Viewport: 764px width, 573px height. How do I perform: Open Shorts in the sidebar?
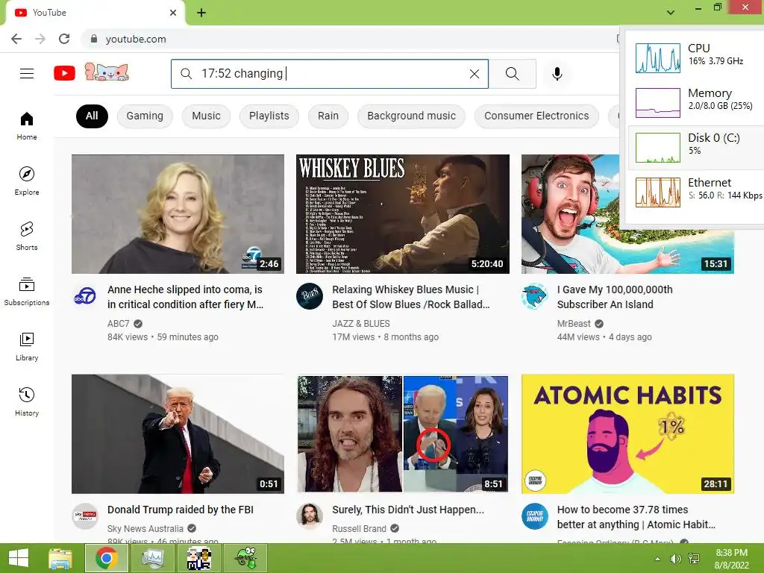(x=27, y=236)
